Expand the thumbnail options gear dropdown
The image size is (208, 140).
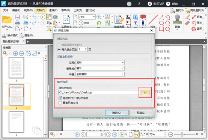10,53
